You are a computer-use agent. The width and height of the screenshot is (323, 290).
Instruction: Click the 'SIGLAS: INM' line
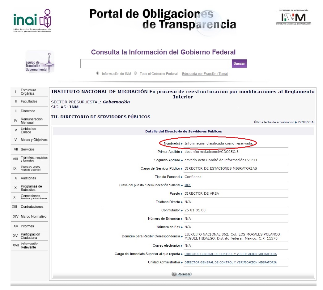point(65,107)
